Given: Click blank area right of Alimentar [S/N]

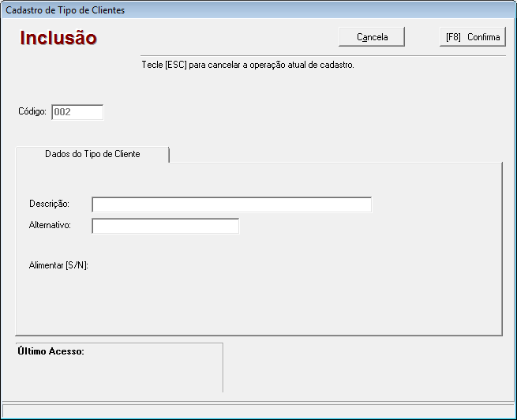Looking at the screenshot, I should point(237,265).
